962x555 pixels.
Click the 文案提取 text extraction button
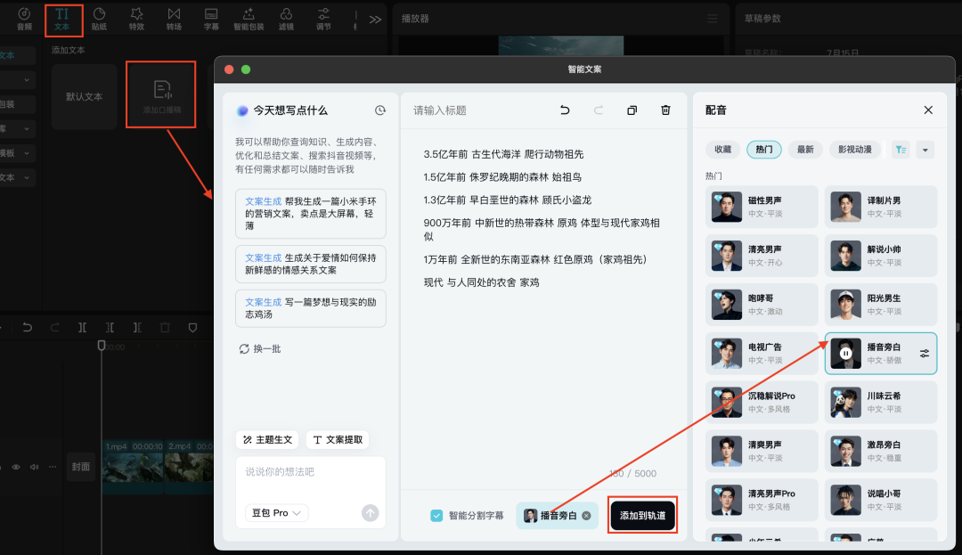pos(338,439)
